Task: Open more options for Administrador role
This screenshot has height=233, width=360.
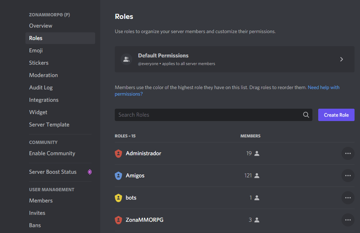Action: click(348, 153)
